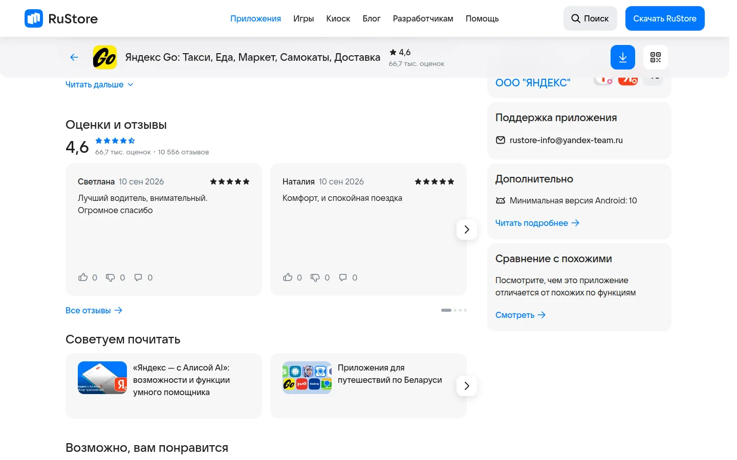Open the Yandex Go app icon
Viewport: 737px width, 460px height.
click(105, 57)
